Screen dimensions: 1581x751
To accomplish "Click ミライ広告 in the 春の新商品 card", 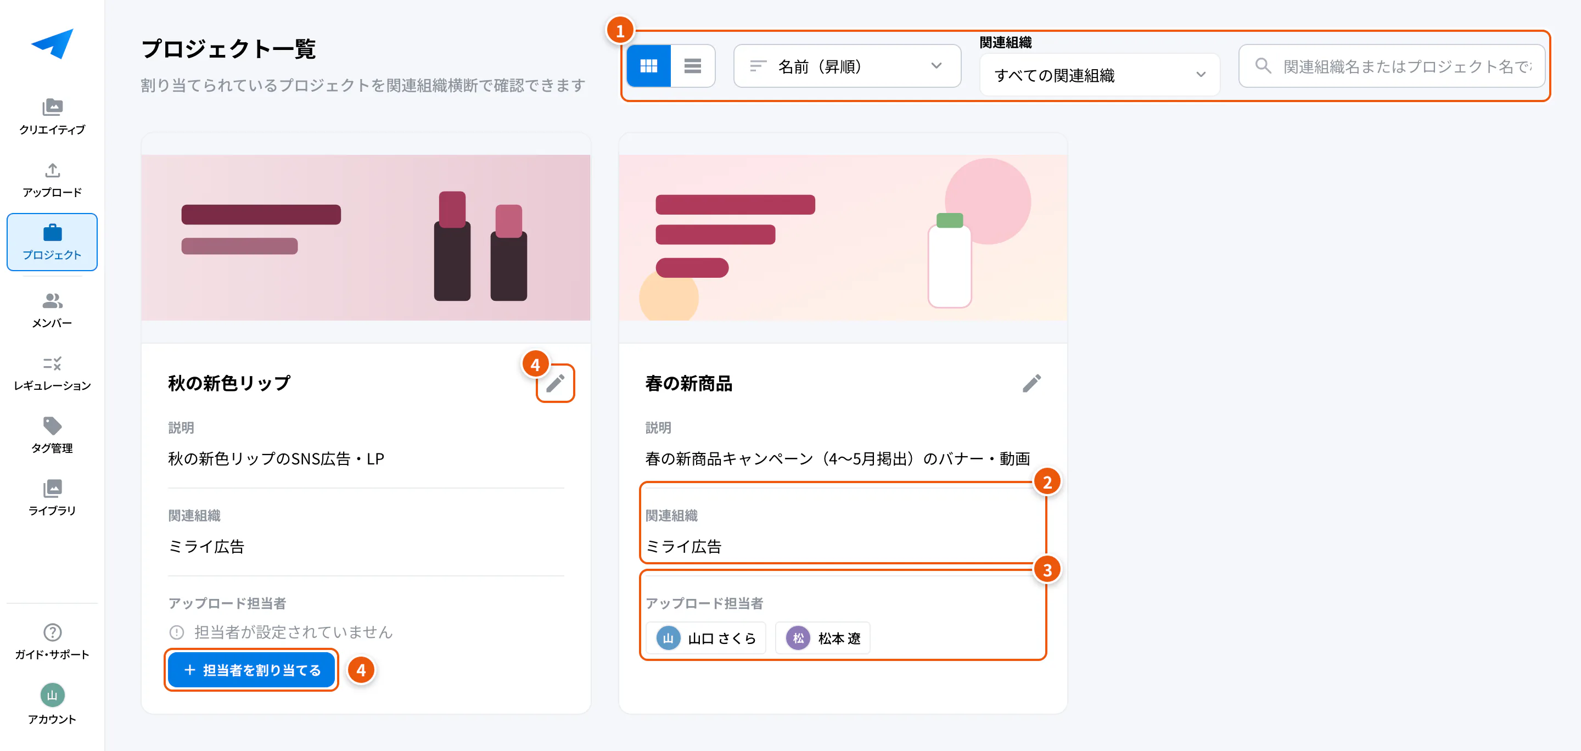I will point(683,546).
